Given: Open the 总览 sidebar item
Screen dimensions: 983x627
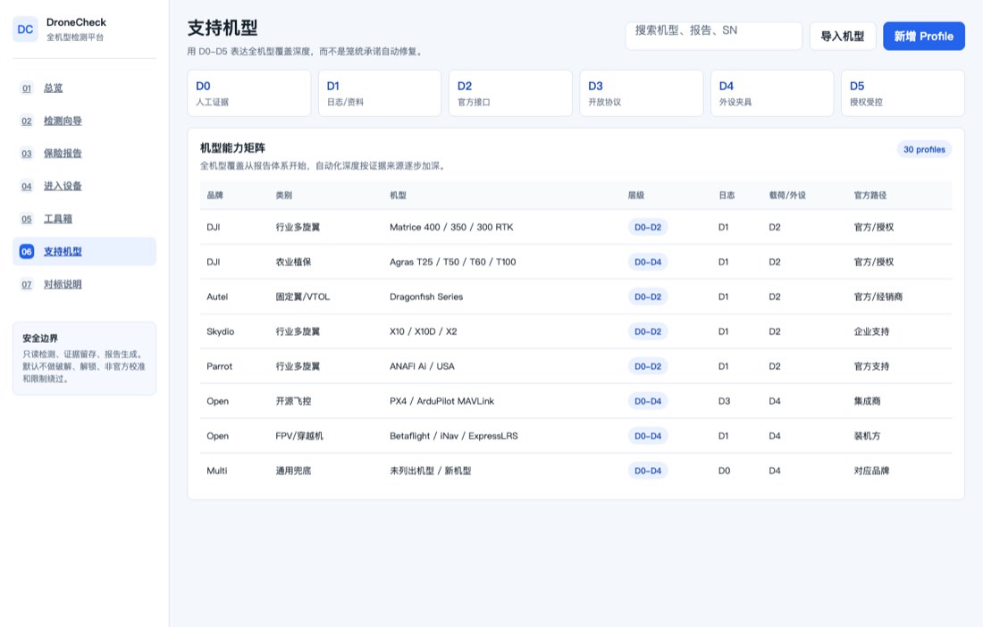Looking at the screenshot, I should pyautogui.click(x=84, y=88).
